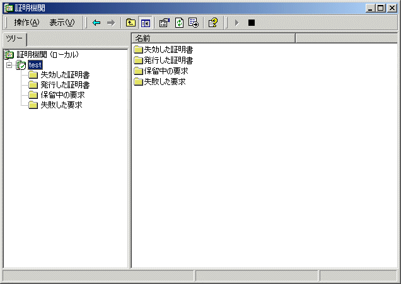
Task: Select 失効した証明書 in the tree
Action: [x=65, y=75]
